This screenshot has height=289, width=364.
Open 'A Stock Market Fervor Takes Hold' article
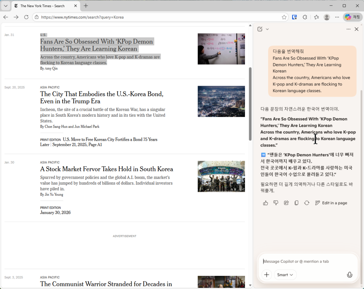107,169
